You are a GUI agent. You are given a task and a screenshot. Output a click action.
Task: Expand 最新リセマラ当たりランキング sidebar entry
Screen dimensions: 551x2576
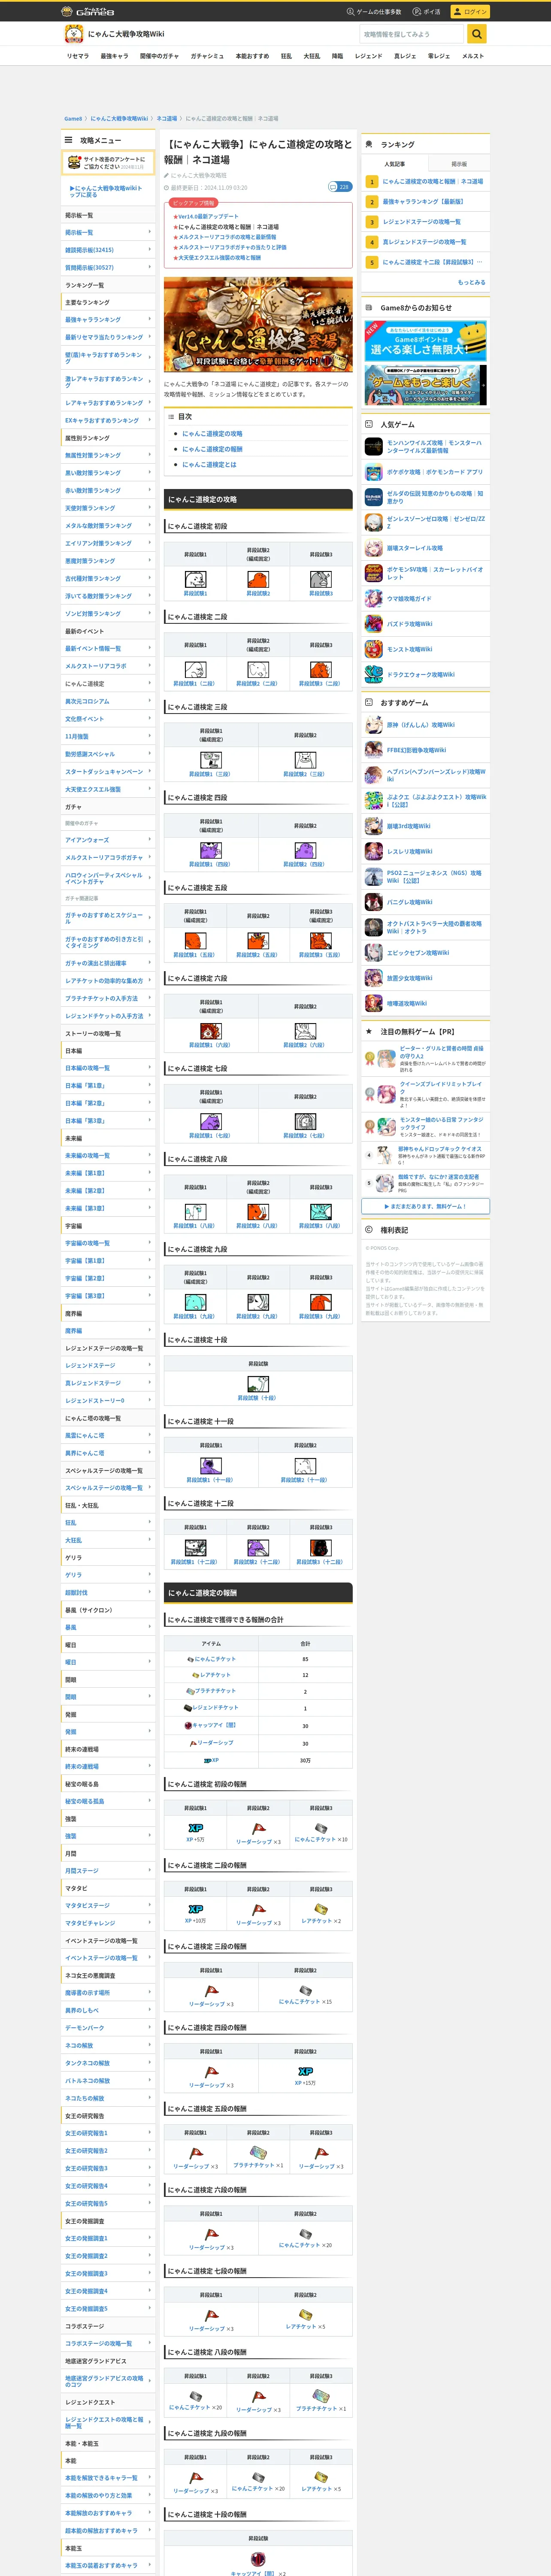pyautogui.click(x=108, y=337)
